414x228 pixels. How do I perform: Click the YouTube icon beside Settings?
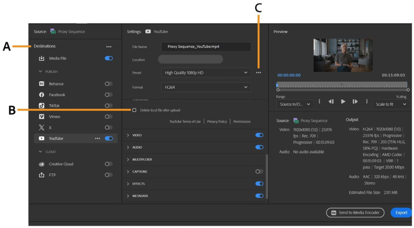[148, 31]
